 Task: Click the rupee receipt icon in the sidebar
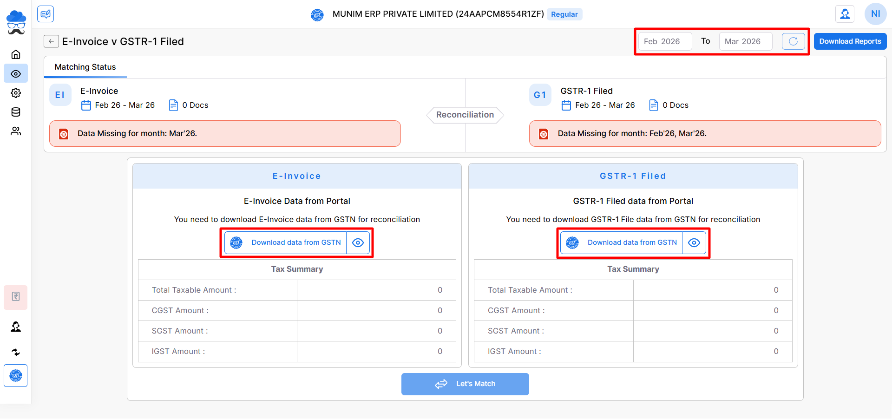16,297
